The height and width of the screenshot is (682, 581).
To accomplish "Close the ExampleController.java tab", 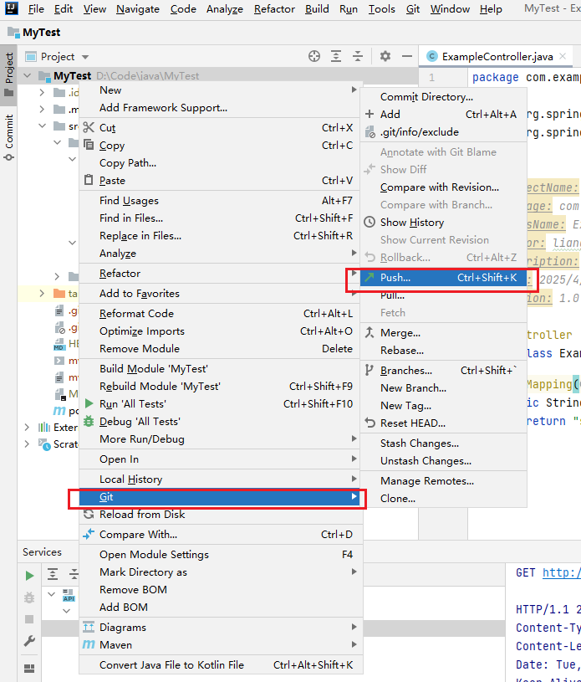I will [563, 56].
